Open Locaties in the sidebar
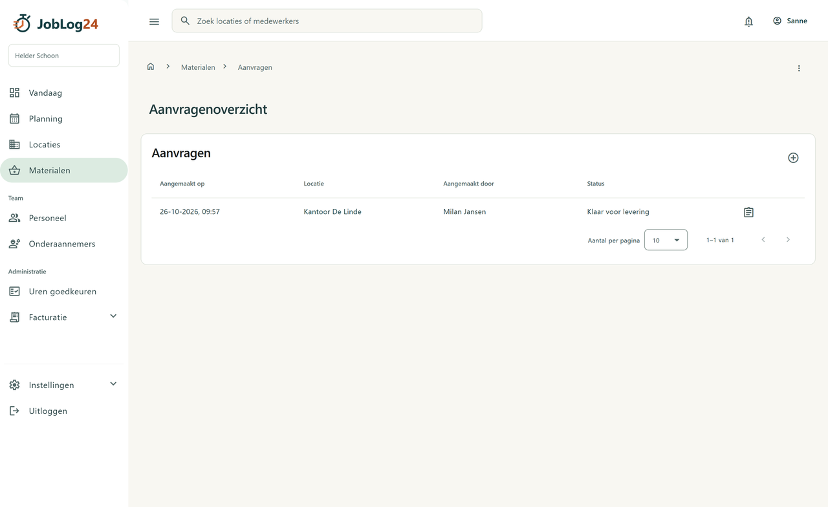Screen dimensions: 828x507 coord(64,144)
